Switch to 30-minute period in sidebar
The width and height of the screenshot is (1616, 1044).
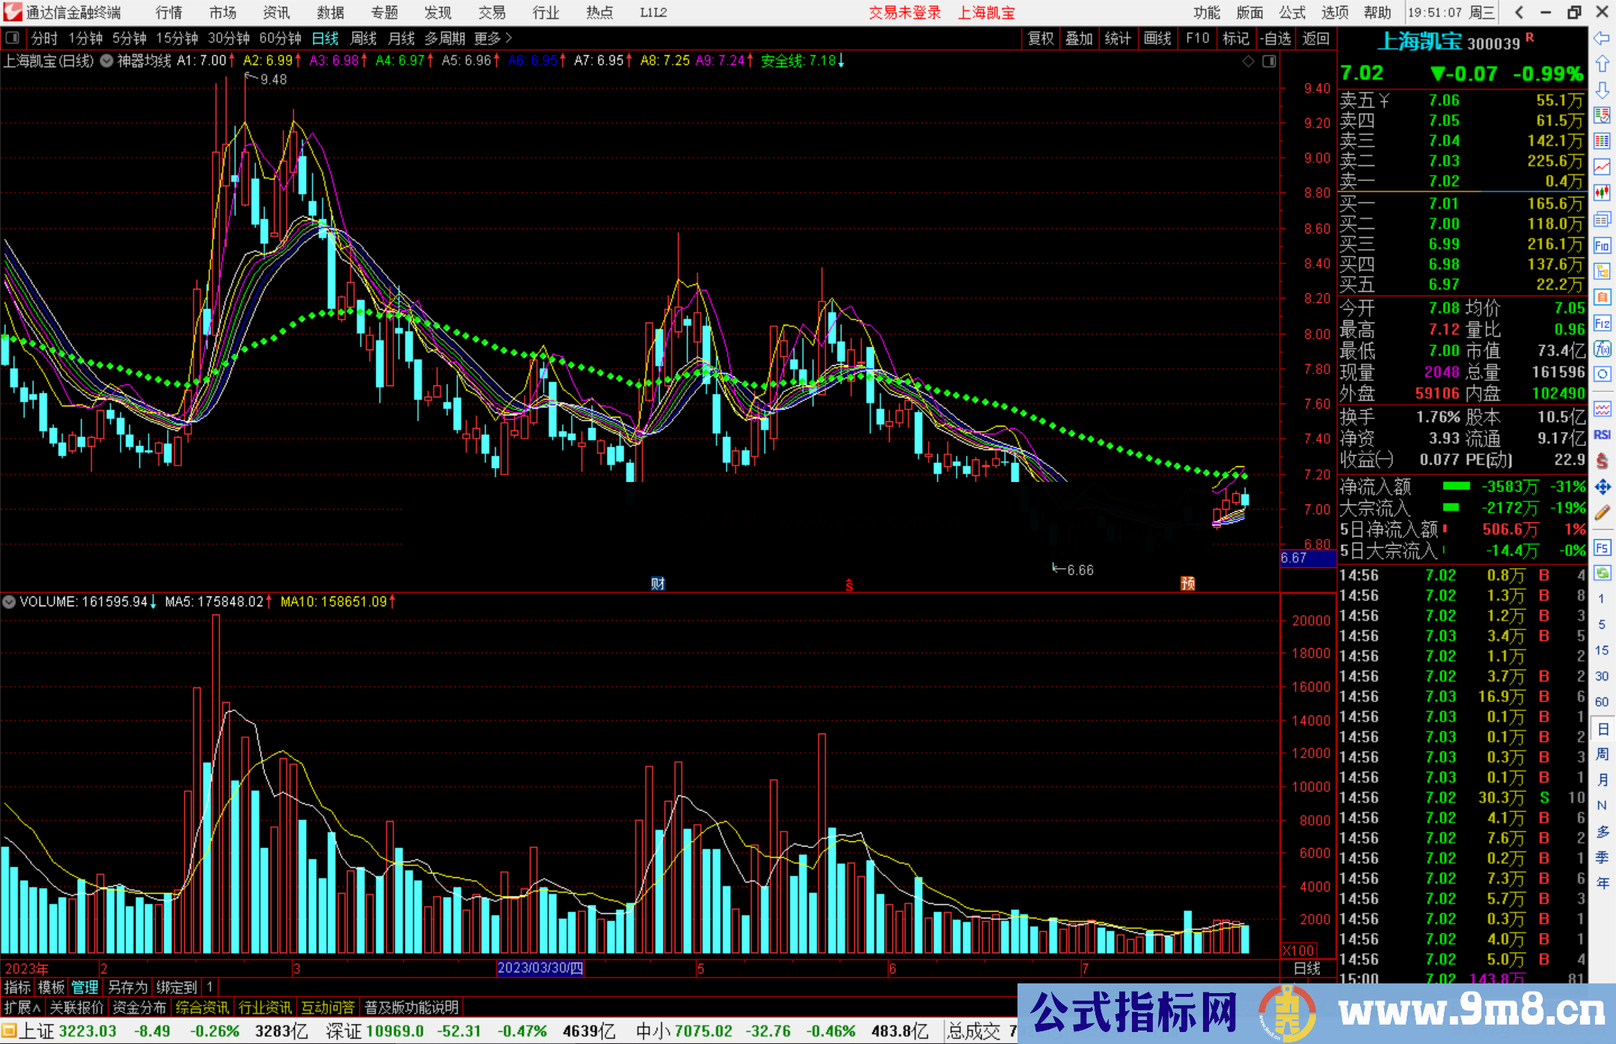pyautogui.click(x=1601, y=676)
